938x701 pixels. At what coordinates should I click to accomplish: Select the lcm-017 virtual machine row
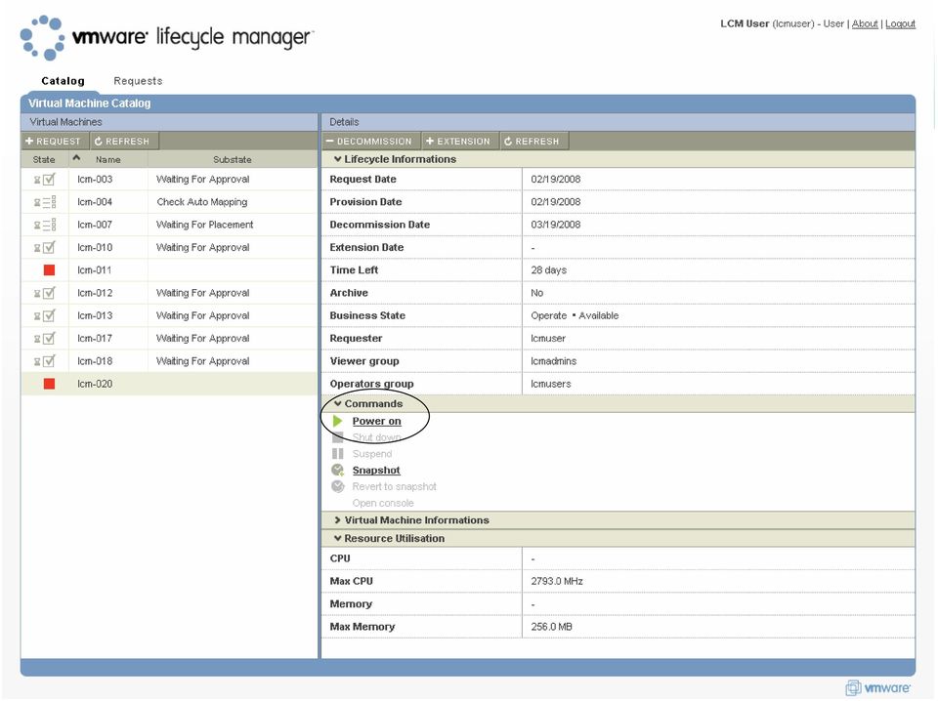(169, 338)
